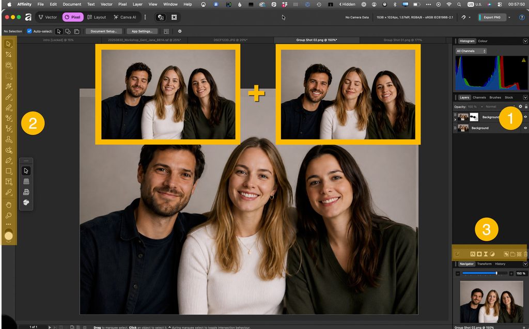Switch to the Brushes tab
Screen dimensions: 529x329
[x=495, y=98]
